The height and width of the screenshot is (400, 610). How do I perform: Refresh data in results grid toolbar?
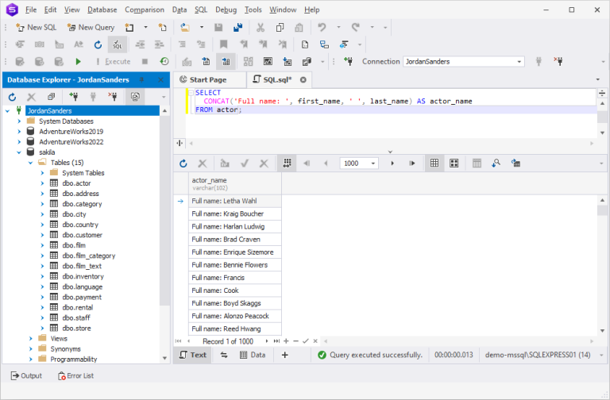183,163
